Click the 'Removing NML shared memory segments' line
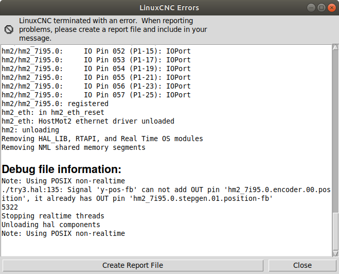This screenshot has width=339, height=274. (x=74, y=147)
